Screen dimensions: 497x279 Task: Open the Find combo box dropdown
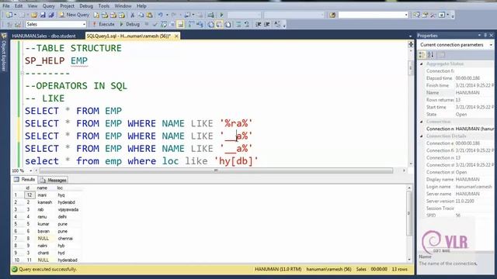406,15
